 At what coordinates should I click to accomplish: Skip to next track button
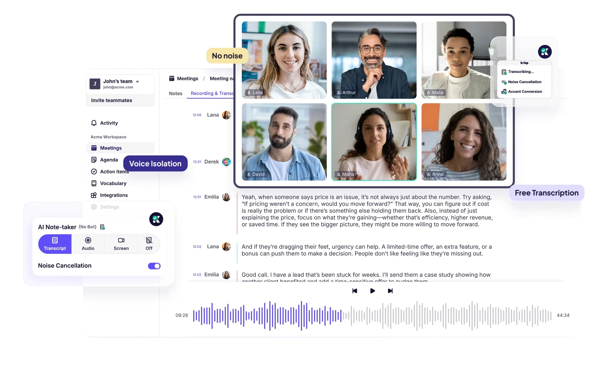(390, 291)
